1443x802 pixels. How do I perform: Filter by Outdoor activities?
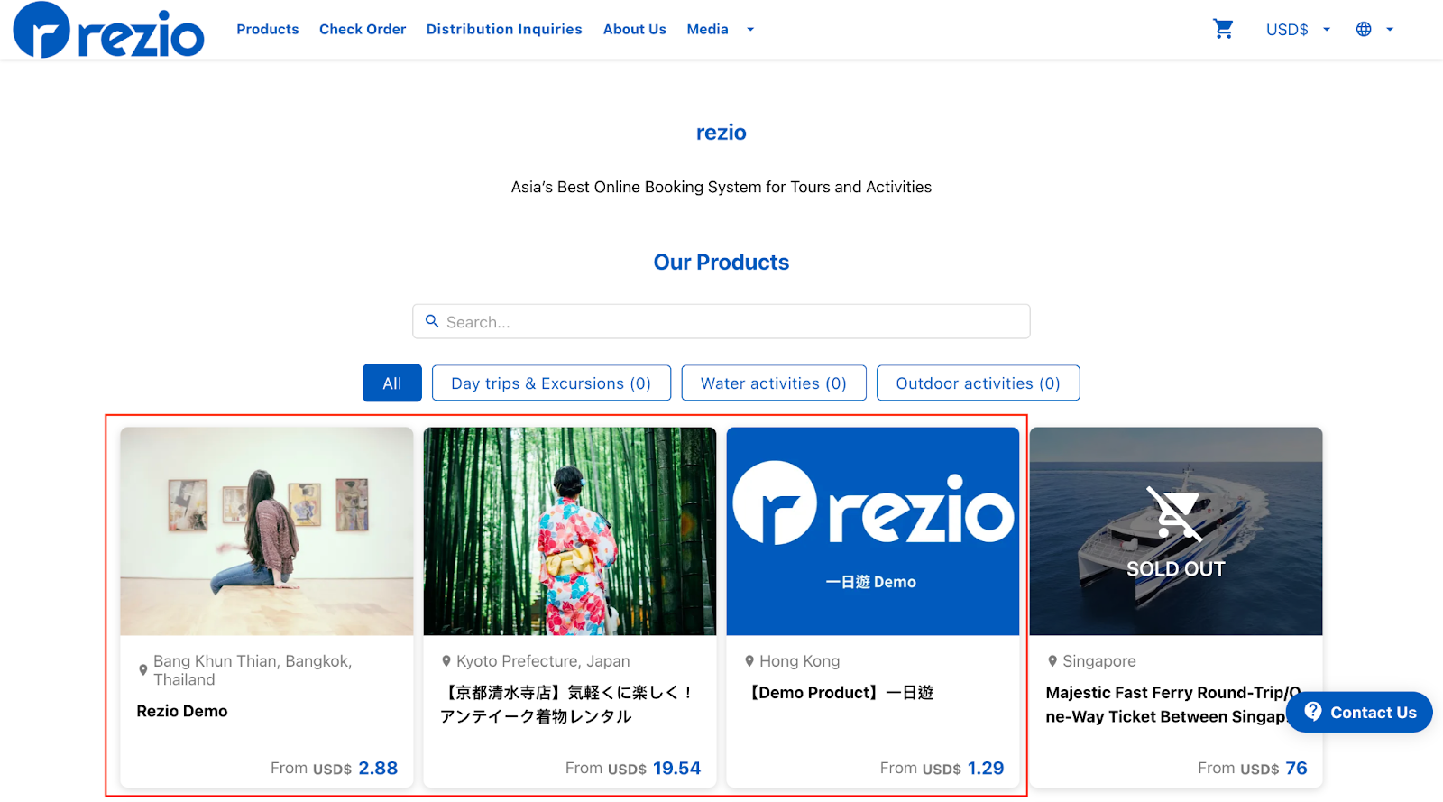(x=978, y=383)
